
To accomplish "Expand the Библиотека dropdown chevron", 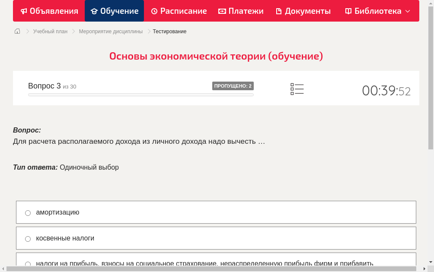I will pos(408,11).
